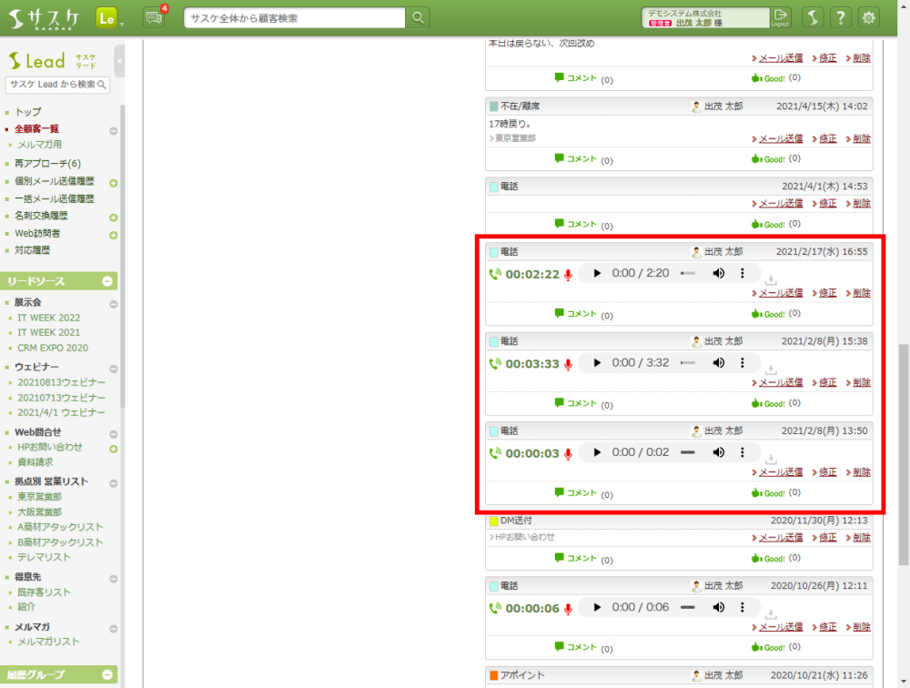Click the notifications icon with badge 4
Screen dimensions: 910x688
coord(154,17)
